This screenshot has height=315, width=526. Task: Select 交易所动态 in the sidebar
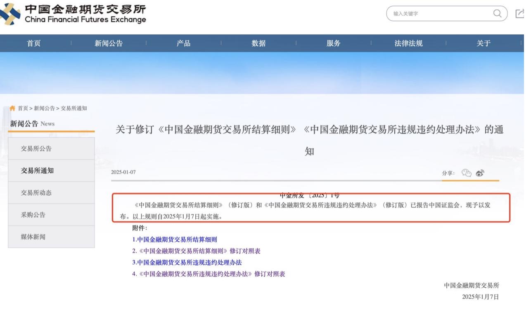click(x=36, y=193)
